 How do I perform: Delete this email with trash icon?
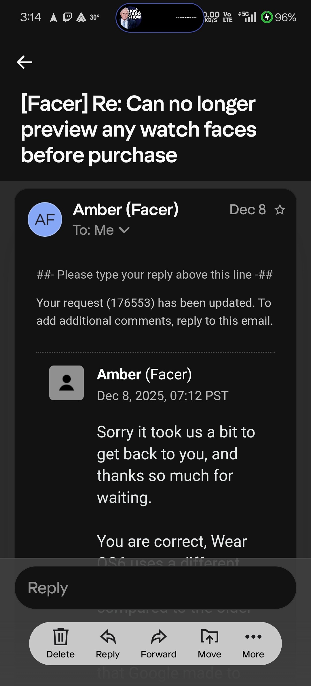[x=60, y=643]
